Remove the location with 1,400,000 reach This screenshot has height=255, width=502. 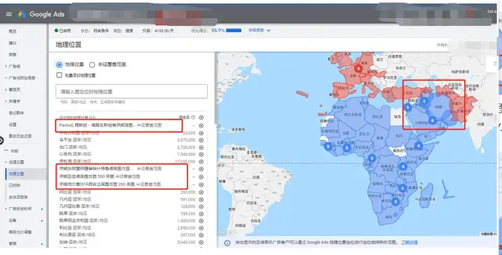pos(201,221)
